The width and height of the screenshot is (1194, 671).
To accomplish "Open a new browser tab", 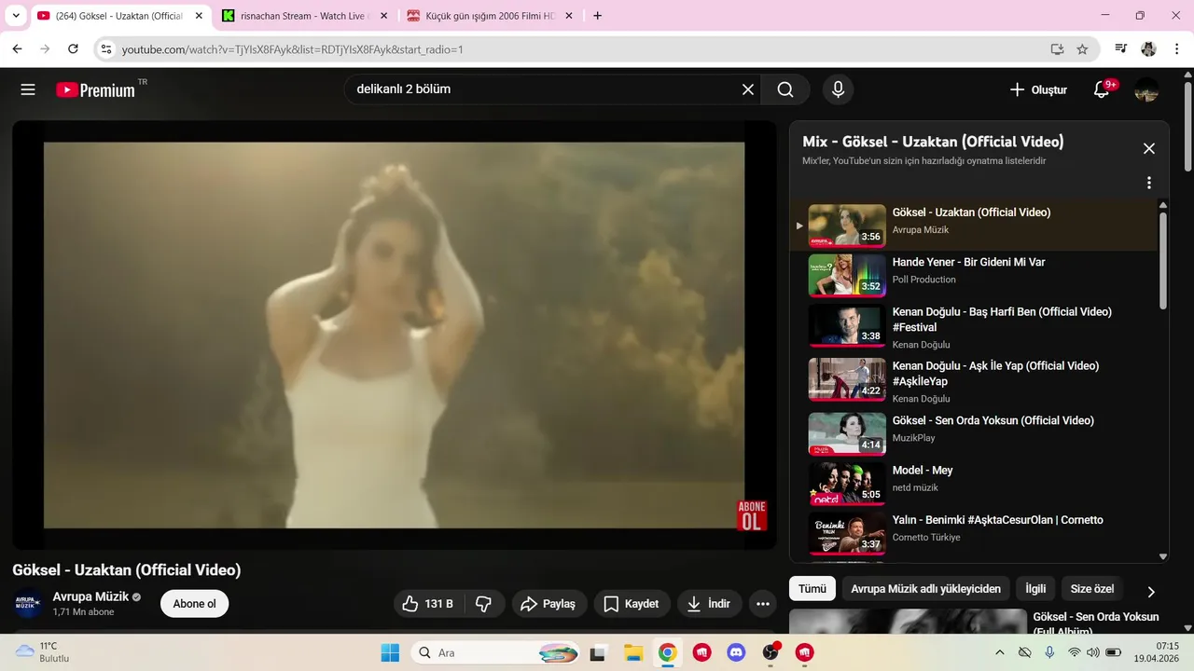I will [597, 16].
